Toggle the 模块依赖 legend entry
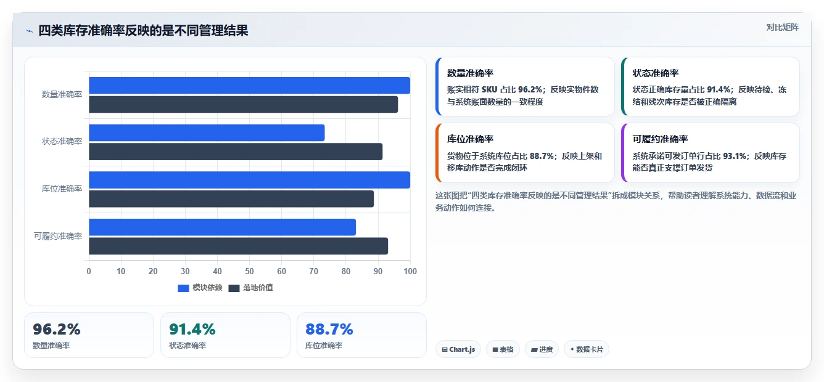Image resolution: width=824 pixels, height=382 pixels. tap(200, 288)
